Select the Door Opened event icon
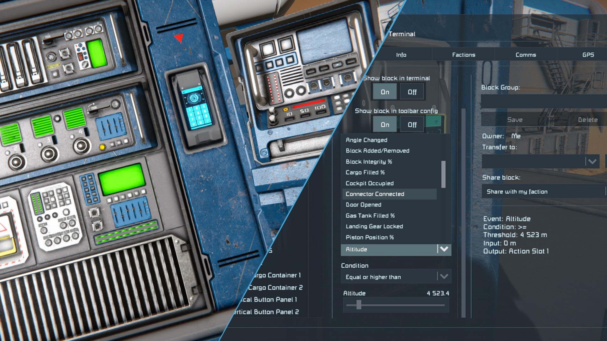 tap(363, 204)
